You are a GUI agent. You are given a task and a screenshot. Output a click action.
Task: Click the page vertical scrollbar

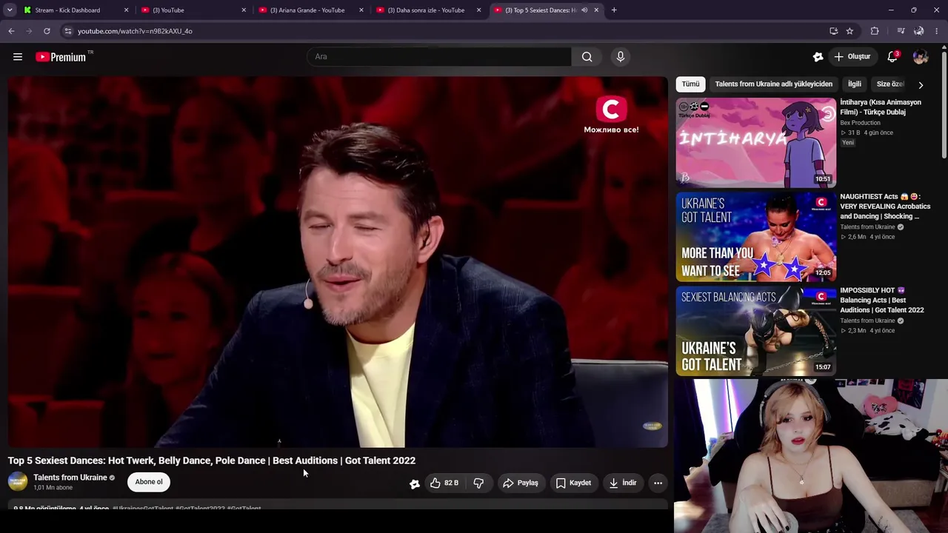(x=944, y=104)
